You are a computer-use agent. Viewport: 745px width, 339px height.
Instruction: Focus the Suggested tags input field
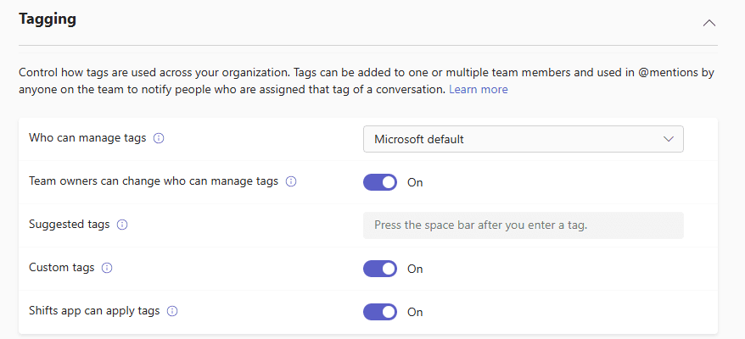pyautogui.click(x=523, y=225)
